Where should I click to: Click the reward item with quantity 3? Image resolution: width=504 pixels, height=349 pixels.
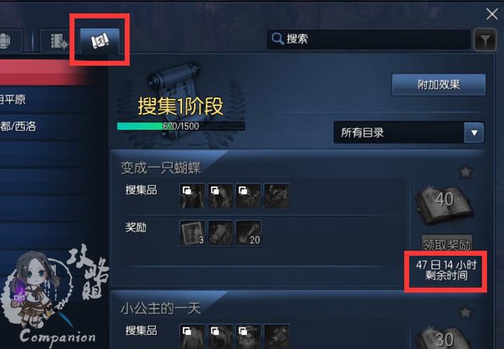point(192,233)
